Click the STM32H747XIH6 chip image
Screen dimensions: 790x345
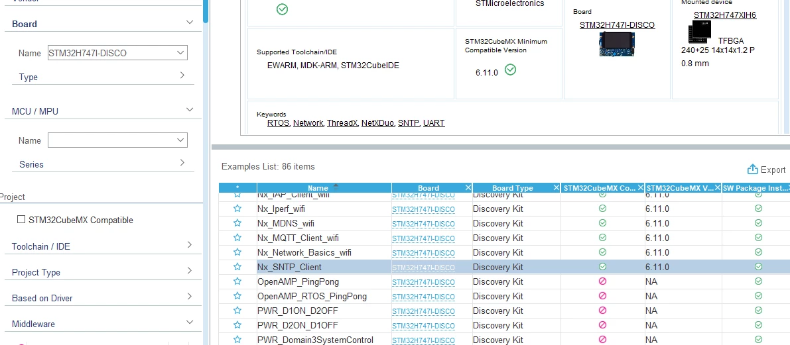(x=698, y=32)
